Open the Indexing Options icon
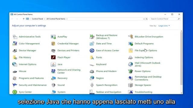This screenshot has width=193, height=108. click(131, 57)
